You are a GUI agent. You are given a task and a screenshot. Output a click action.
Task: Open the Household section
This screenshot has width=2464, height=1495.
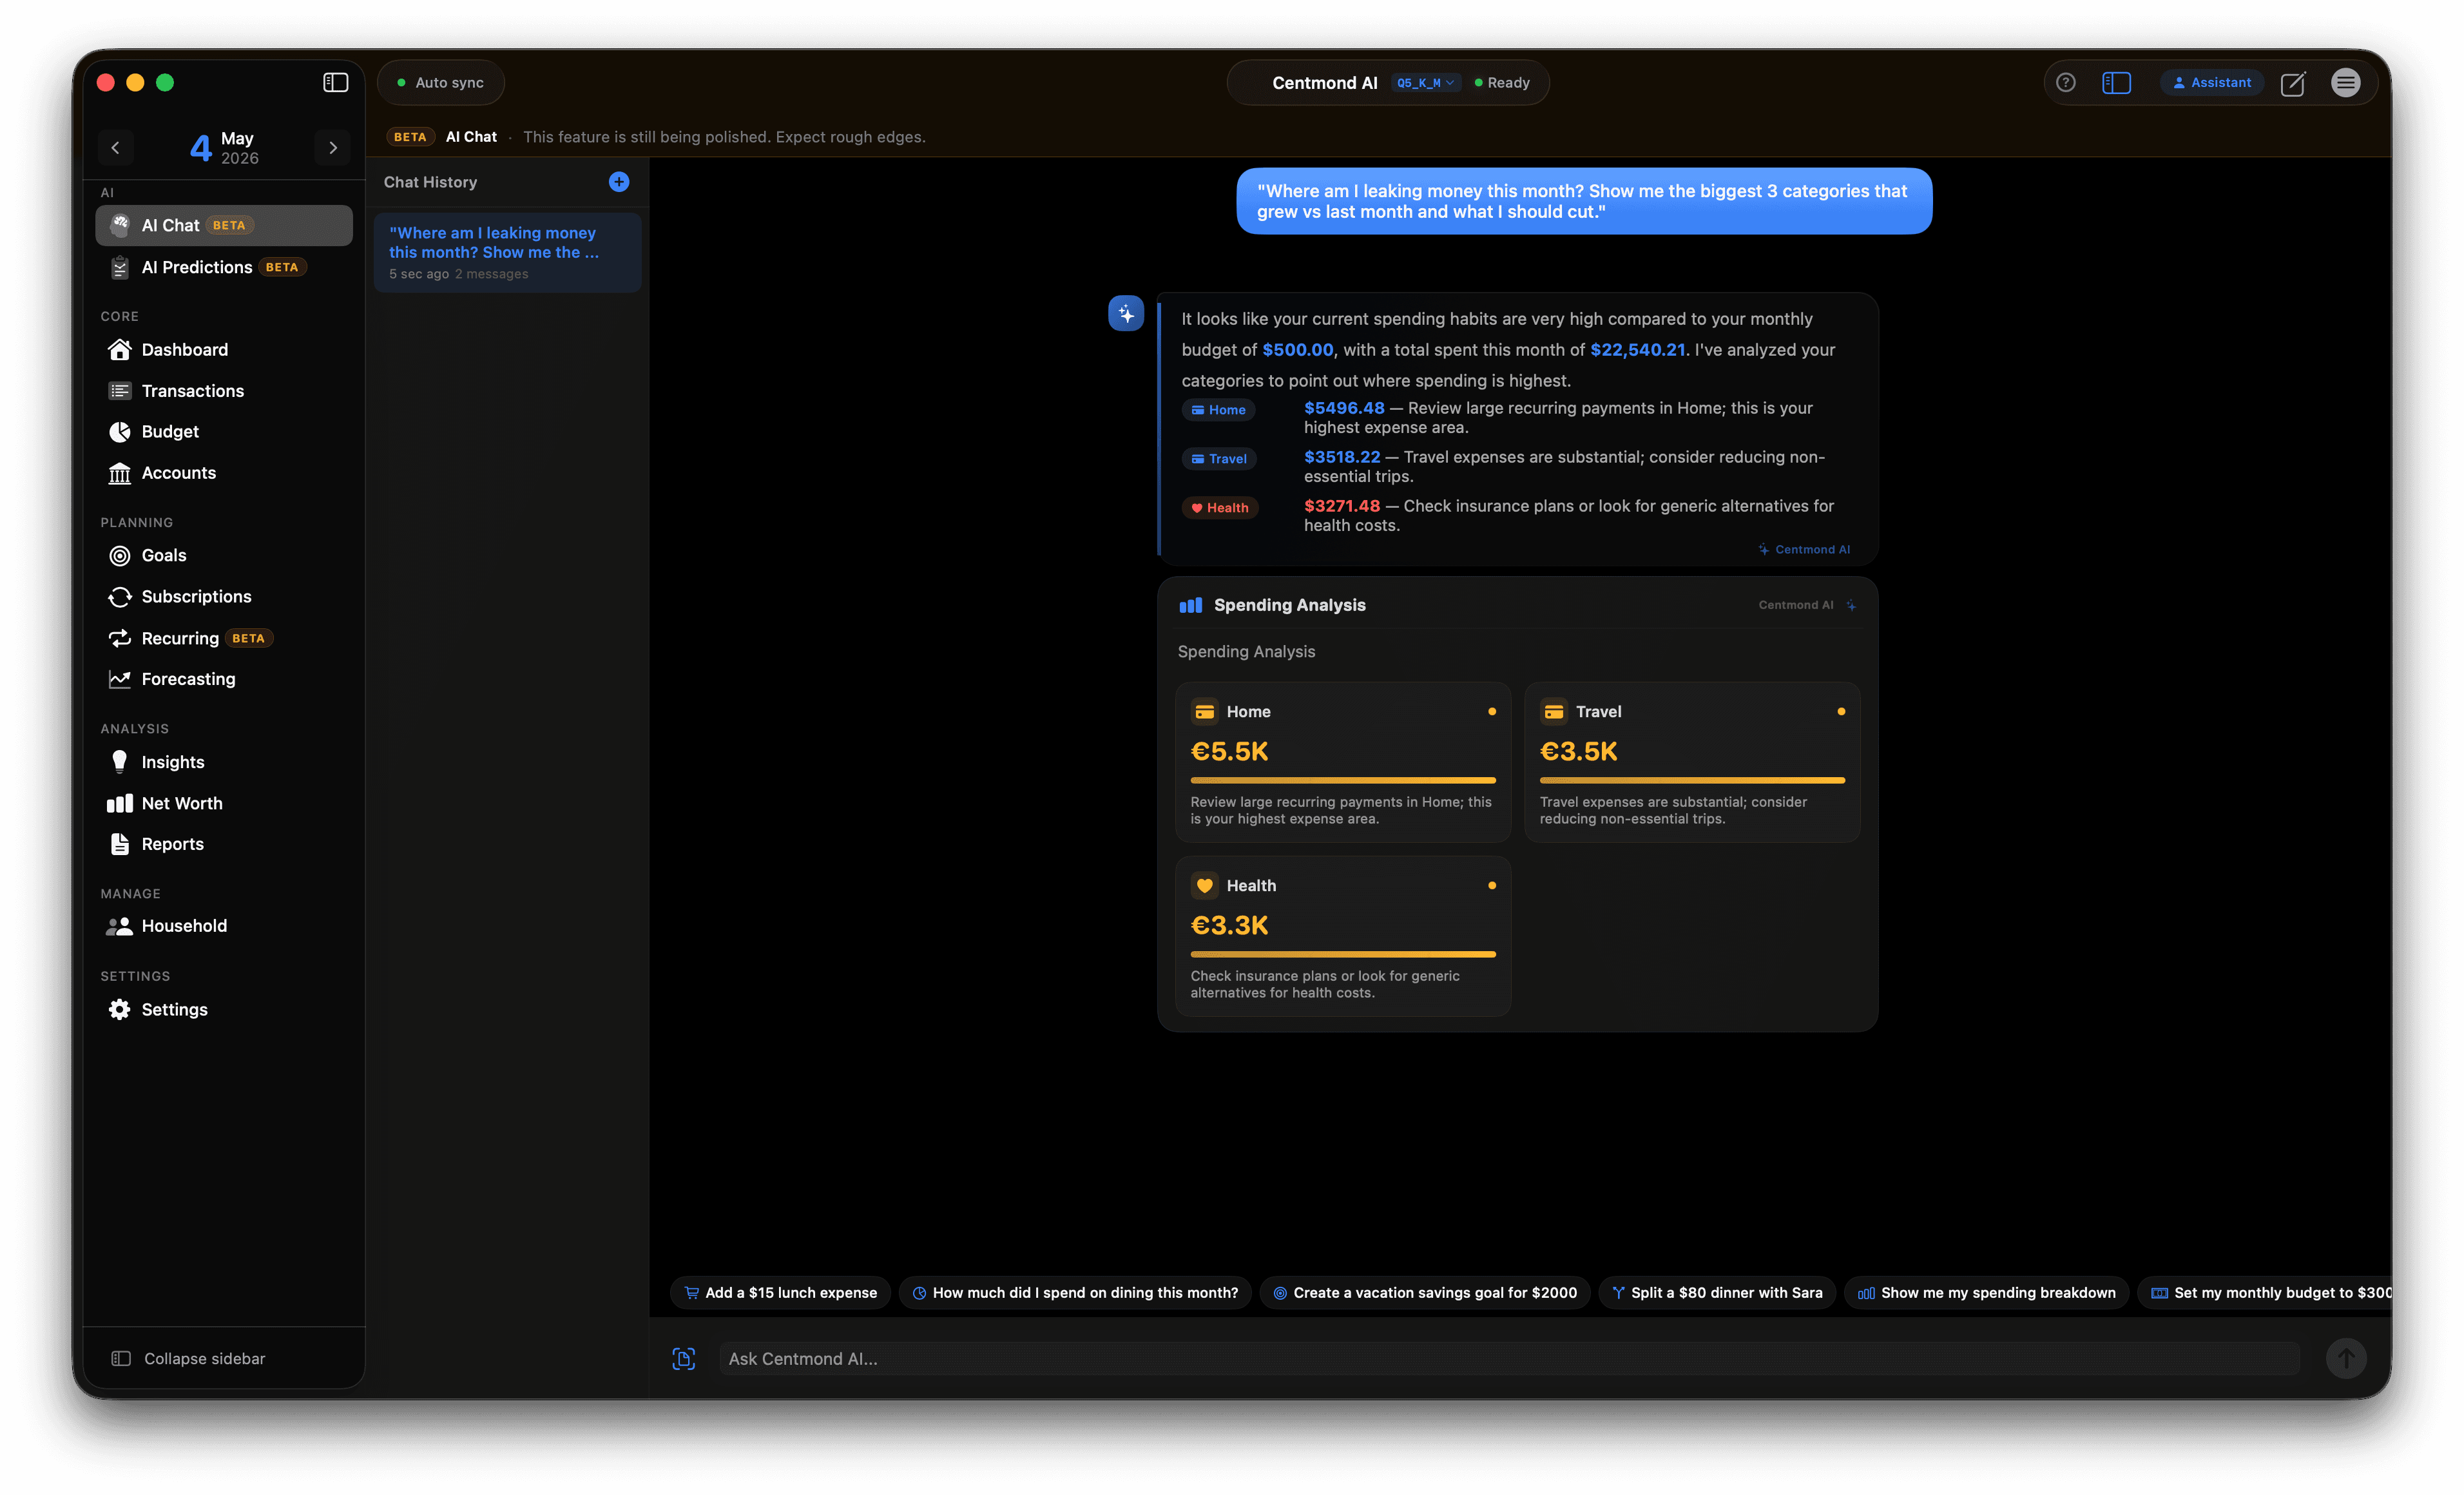click(224, 925)
